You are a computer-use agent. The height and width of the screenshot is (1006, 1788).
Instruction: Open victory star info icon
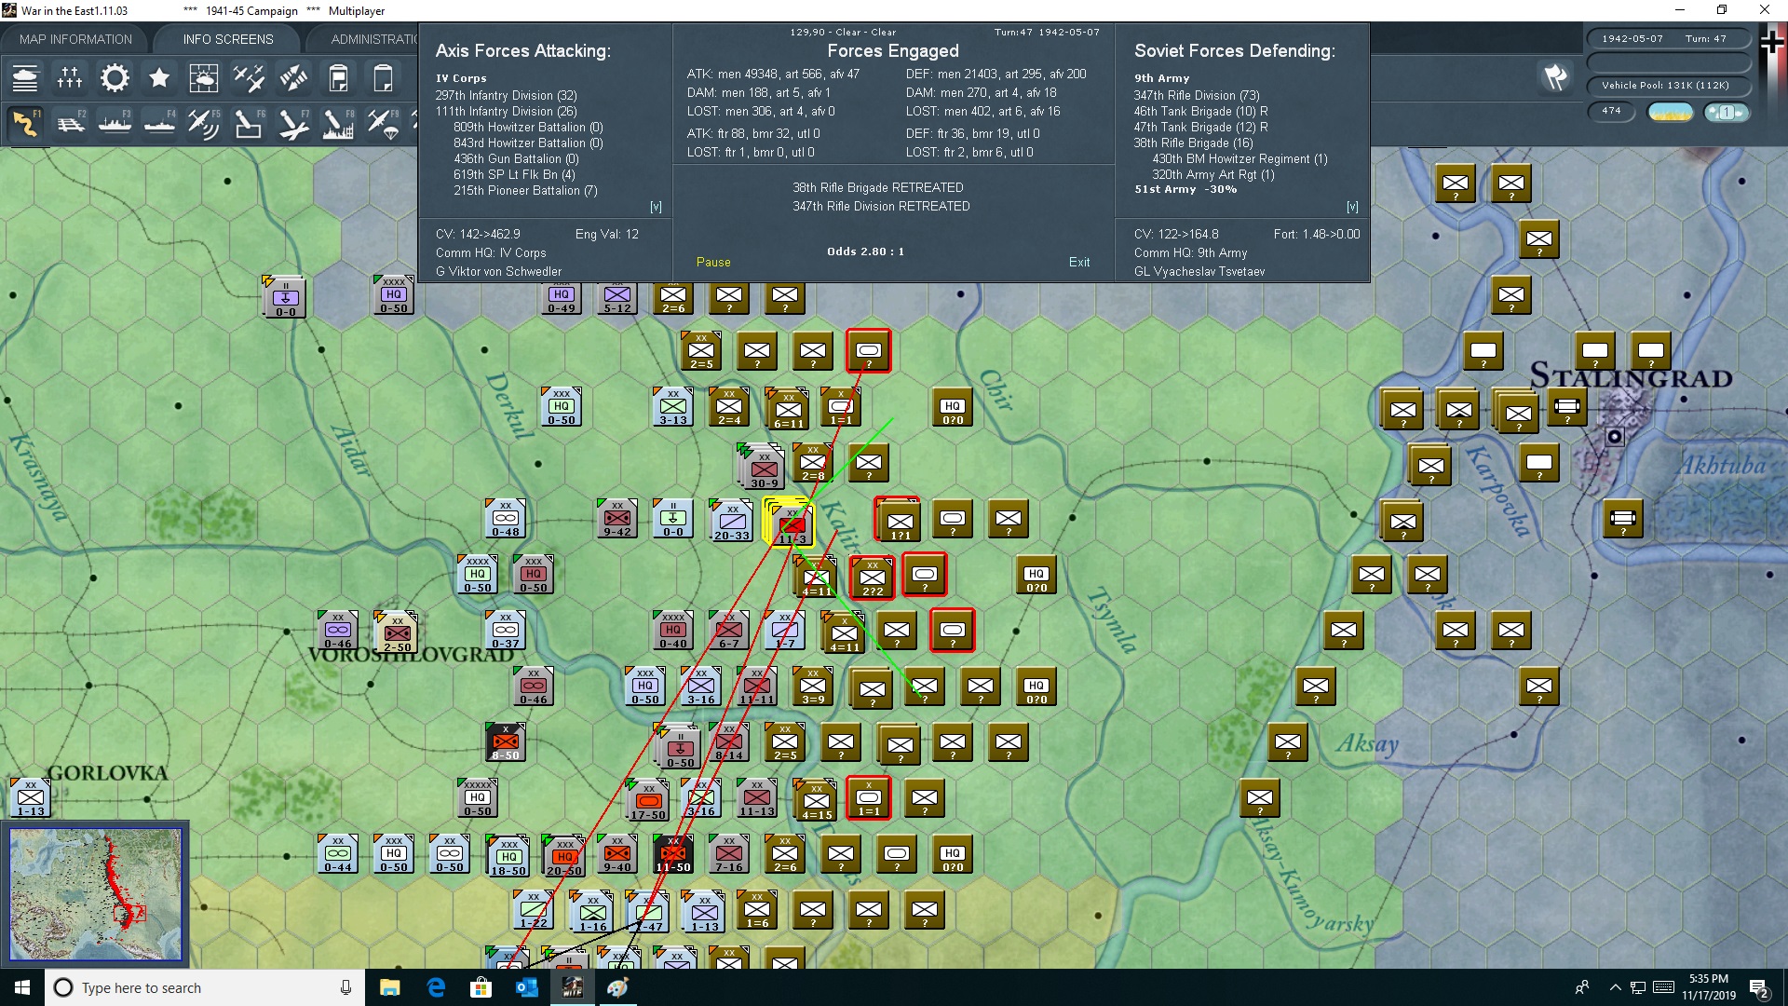click(159, 78)
